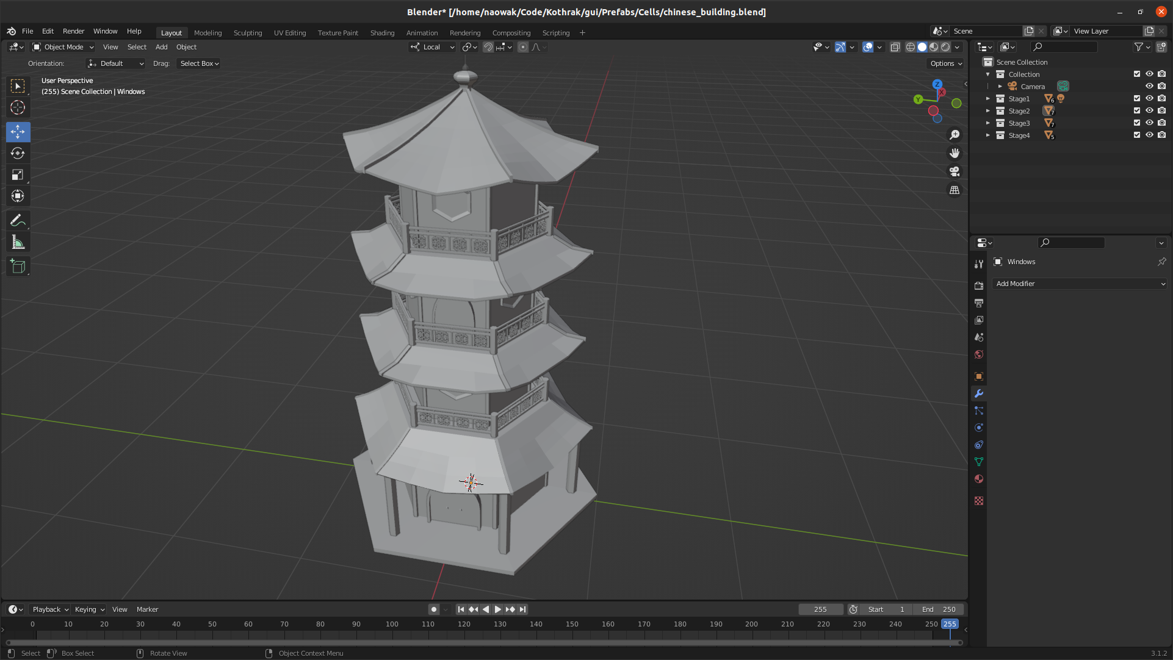The width and height of the screenshot is (1173, 660).
Task: Open the Scene properties tab
Action: [979, 337]
